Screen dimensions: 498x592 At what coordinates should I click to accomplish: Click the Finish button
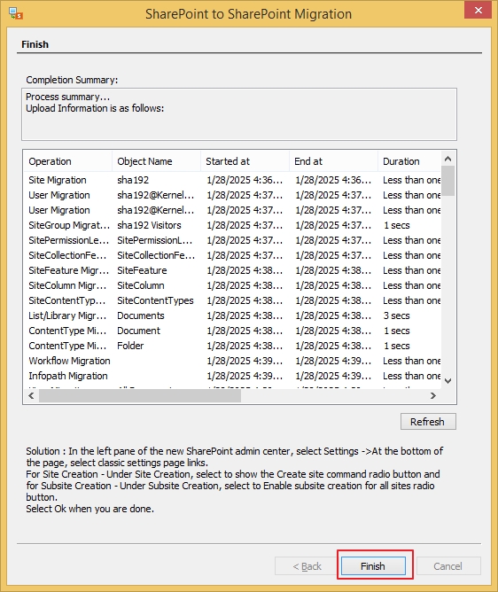coord(373,566)
